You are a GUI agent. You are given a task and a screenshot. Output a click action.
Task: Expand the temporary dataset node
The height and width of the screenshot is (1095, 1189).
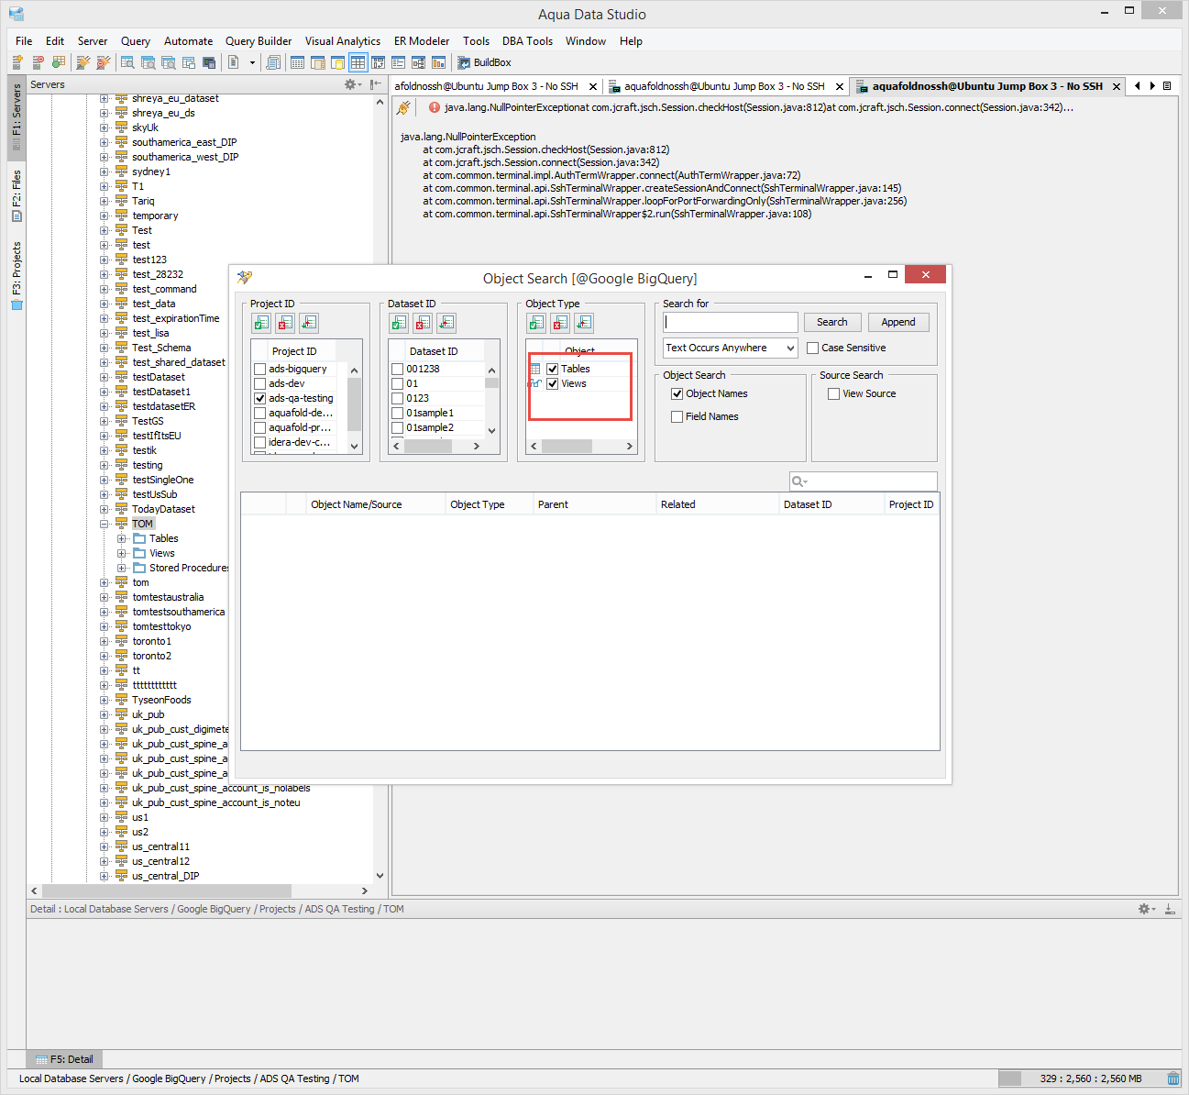(105, 216)
